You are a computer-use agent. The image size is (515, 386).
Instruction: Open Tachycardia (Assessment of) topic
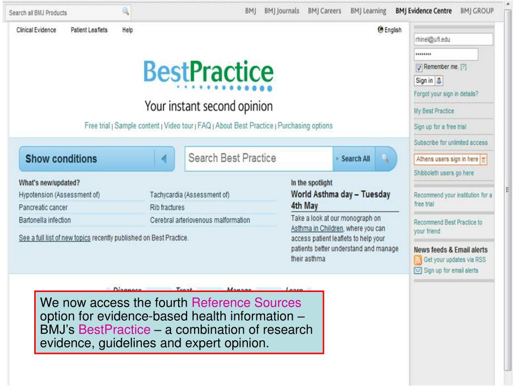pyautogui.click(x=190, y=195)
